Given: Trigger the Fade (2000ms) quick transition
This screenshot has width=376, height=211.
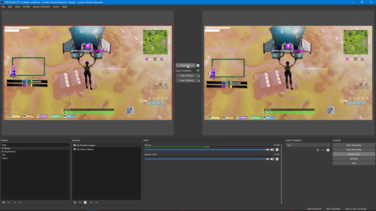Looking at the screenshot, I should click(x=187, y=81).
